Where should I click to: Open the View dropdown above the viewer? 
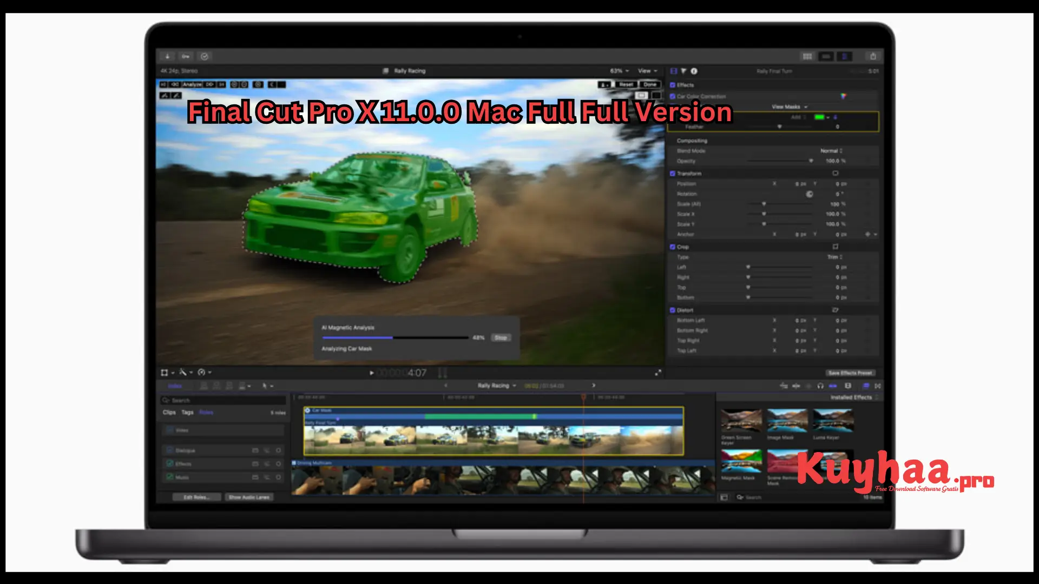pos(647,71)
